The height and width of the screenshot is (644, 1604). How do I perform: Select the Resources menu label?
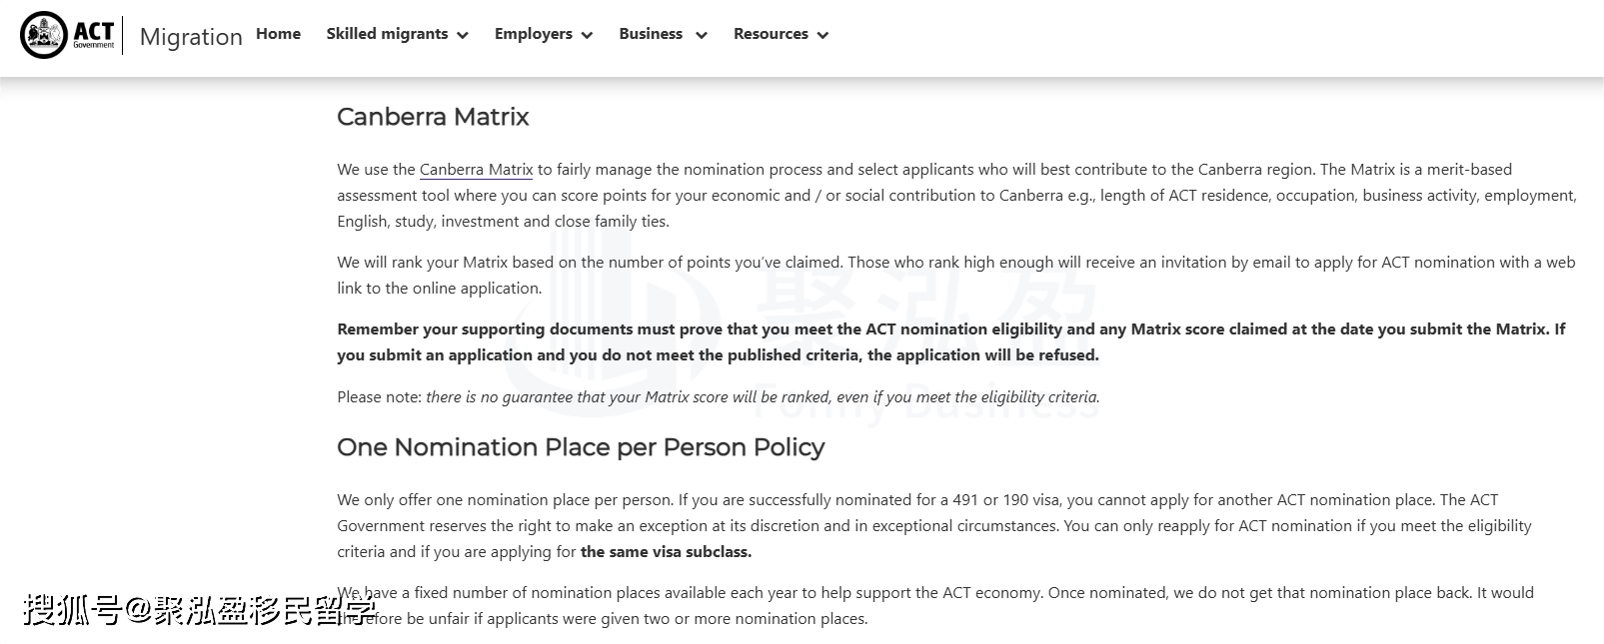[x=771, y=34]
